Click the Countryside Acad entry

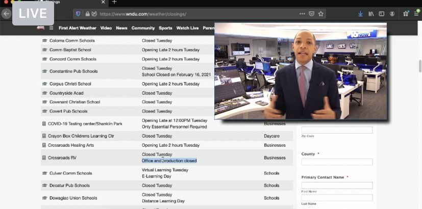[x=66, y=93]
